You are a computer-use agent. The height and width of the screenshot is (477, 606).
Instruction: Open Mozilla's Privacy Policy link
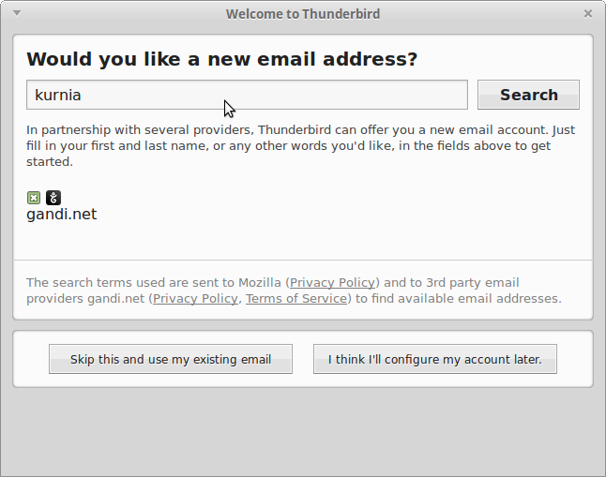(332, 282)
